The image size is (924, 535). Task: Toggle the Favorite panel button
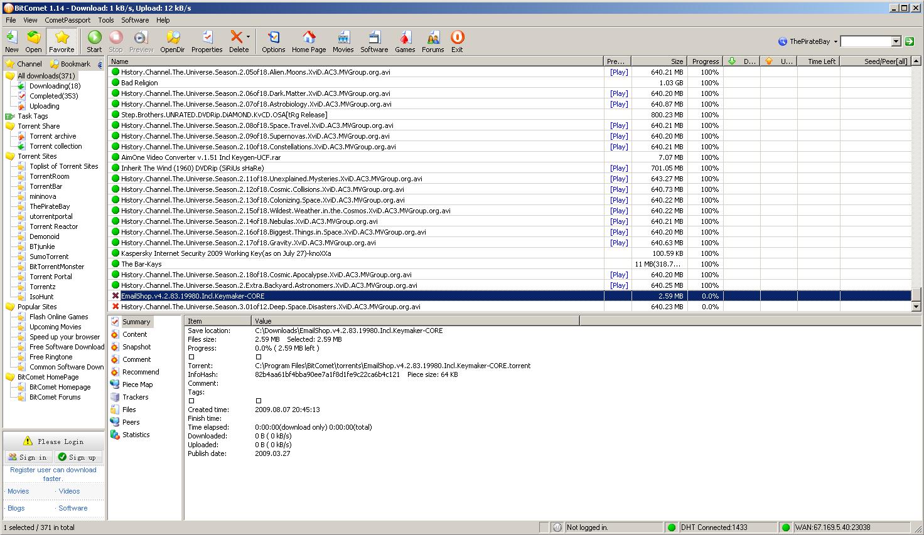62,41
